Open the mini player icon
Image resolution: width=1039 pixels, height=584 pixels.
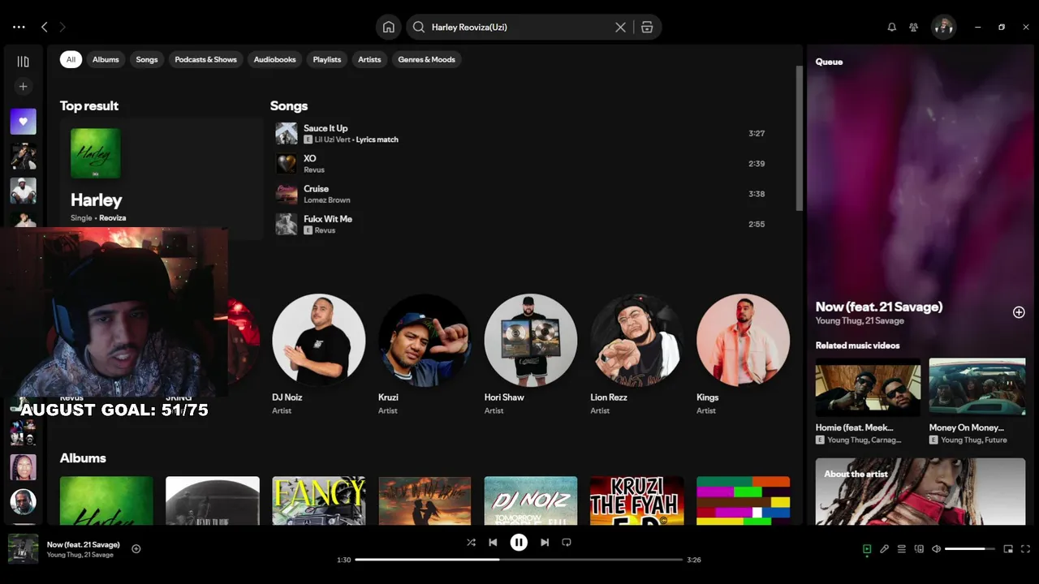coord(1008,549)
